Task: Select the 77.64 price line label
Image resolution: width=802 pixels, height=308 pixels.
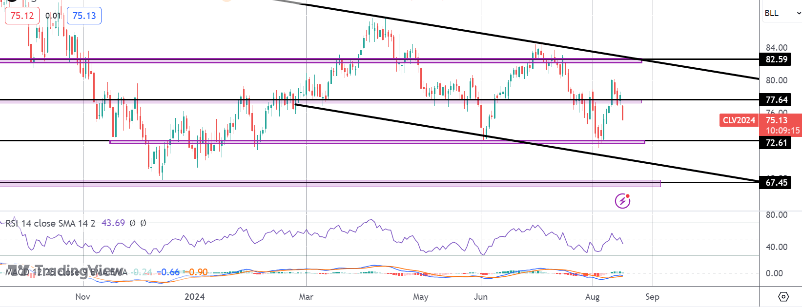Action: click(x=776, y=100)
